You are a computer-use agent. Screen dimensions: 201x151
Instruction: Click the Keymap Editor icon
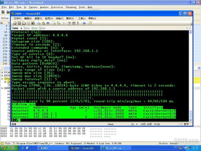coord(74,23)
